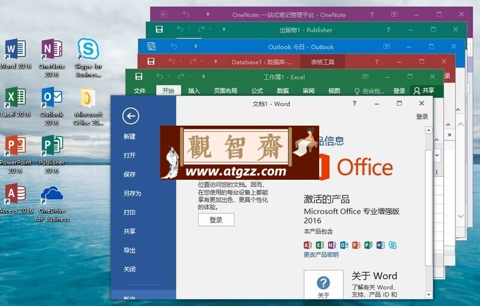The image size is (480, 306).
Task: Choose Export (导出) in Word backstage
Action: (130, 250)
